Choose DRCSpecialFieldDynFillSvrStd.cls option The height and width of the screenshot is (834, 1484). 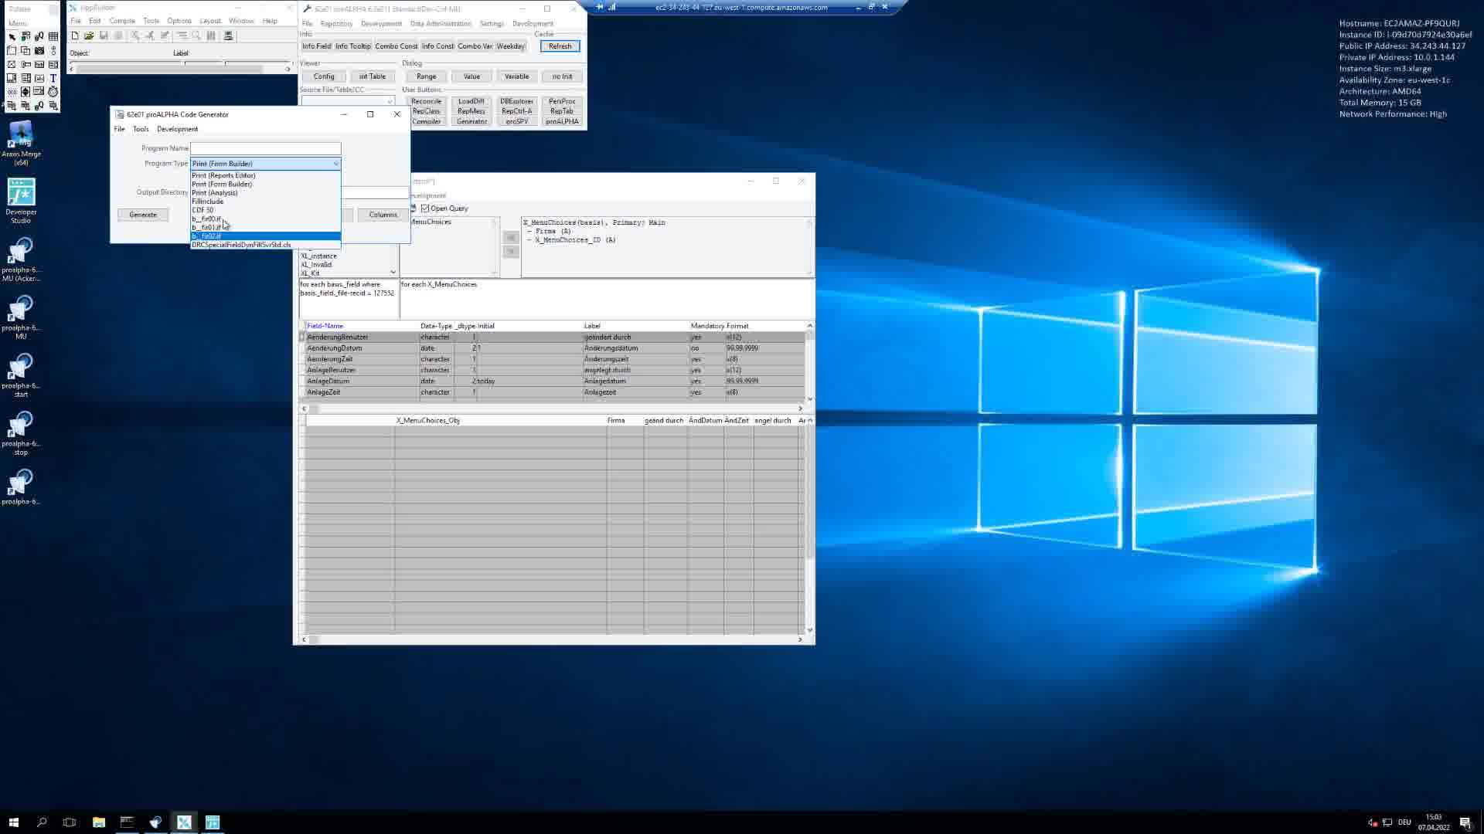265,245
